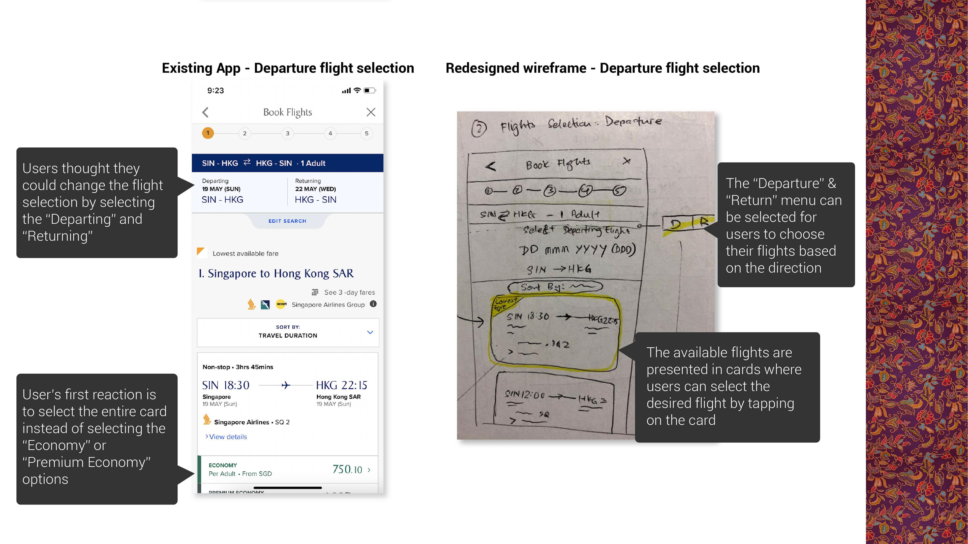Screen dimensions: 968x544
Task: Click the info icon beside Singapore Airlines Group
Action: coord(373,304)
